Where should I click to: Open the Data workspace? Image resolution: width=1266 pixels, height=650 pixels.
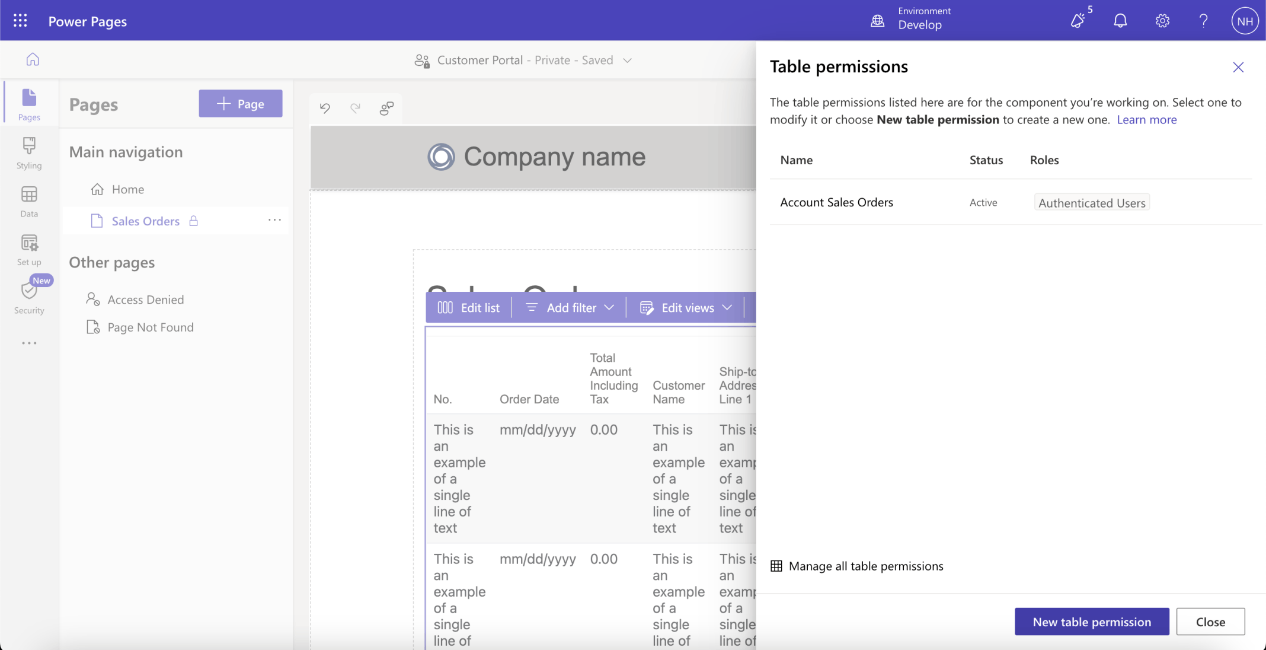click(29, 202)
